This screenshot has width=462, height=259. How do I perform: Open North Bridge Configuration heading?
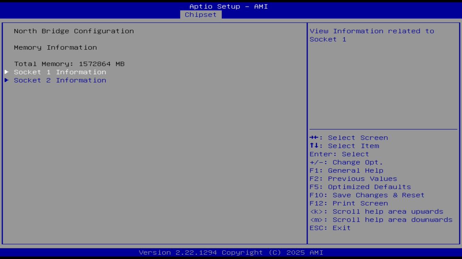[x=74, y=31]
